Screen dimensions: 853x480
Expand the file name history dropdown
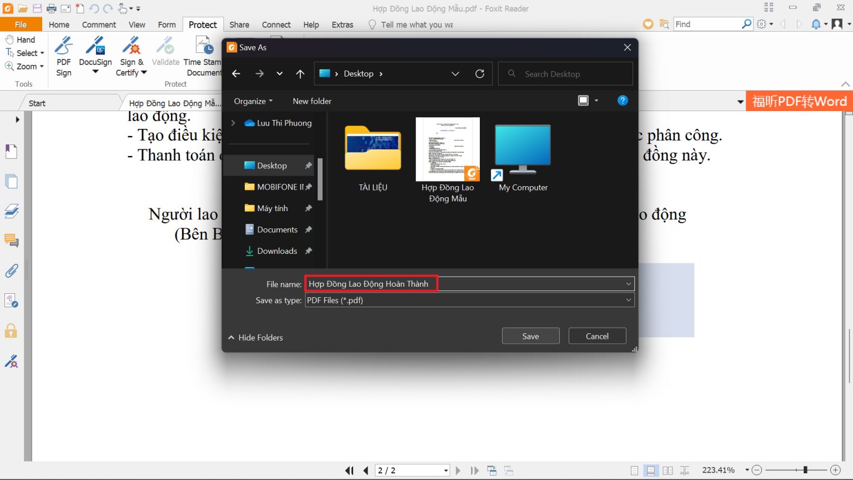(628, 283)
